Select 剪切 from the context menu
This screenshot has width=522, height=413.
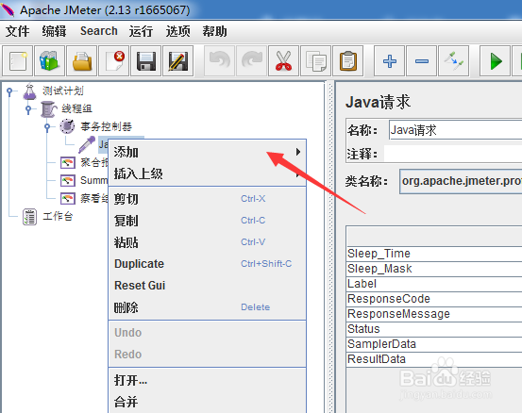[207, 199]
